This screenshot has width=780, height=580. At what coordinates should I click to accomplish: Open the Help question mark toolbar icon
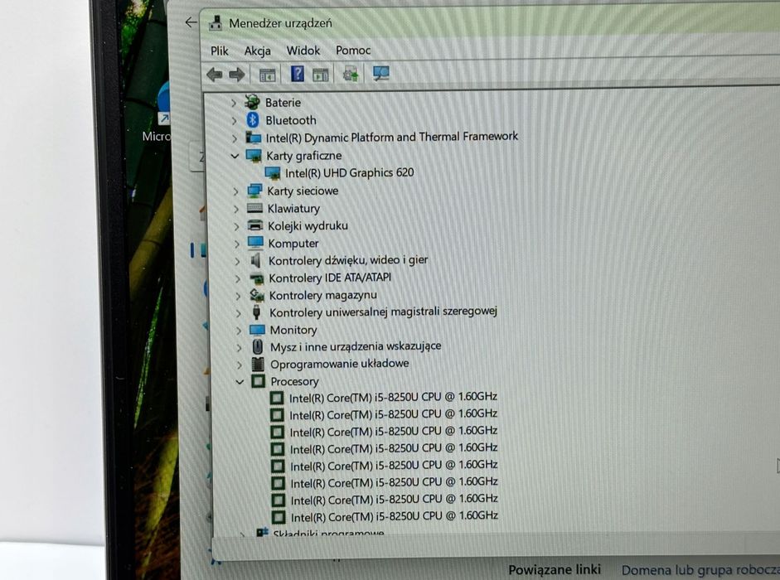[x=297, y=74]
